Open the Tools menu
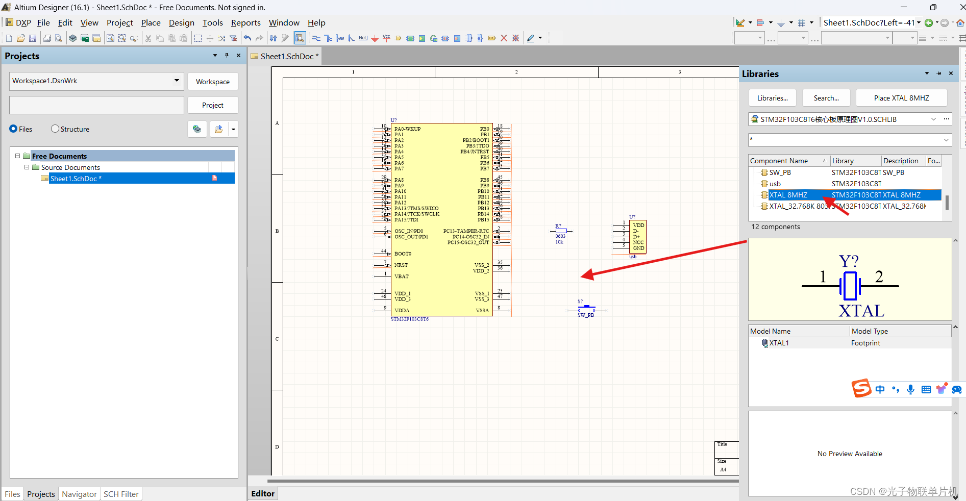The height and width of the screenshot is (501, 966). point(213,23)
